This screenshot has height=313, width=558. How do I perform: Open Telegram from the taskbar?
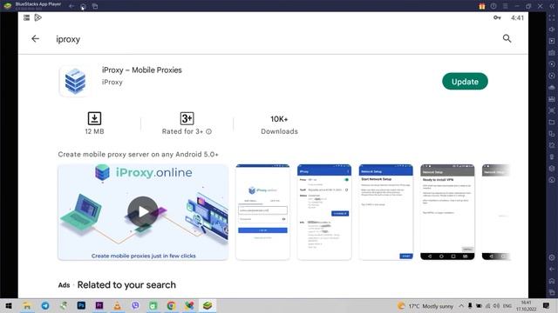[45, 305]
